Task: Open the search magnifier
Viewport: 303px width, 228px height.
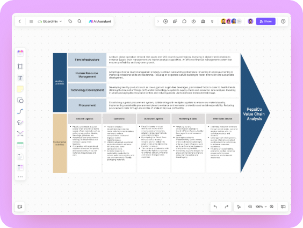Action: (x=80, y=22)
